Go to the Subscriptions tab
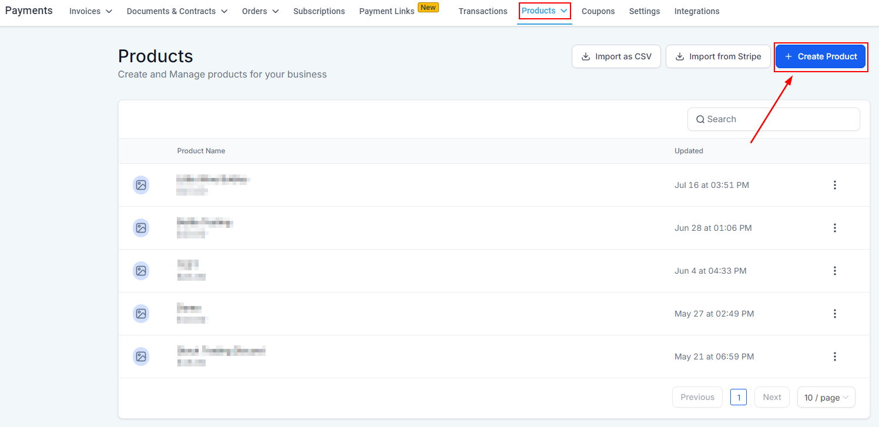 319,11
